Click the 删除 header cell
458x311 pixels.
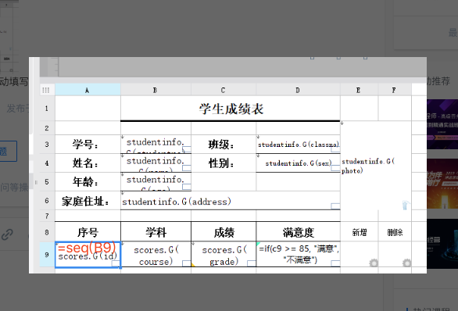[395, 232]
